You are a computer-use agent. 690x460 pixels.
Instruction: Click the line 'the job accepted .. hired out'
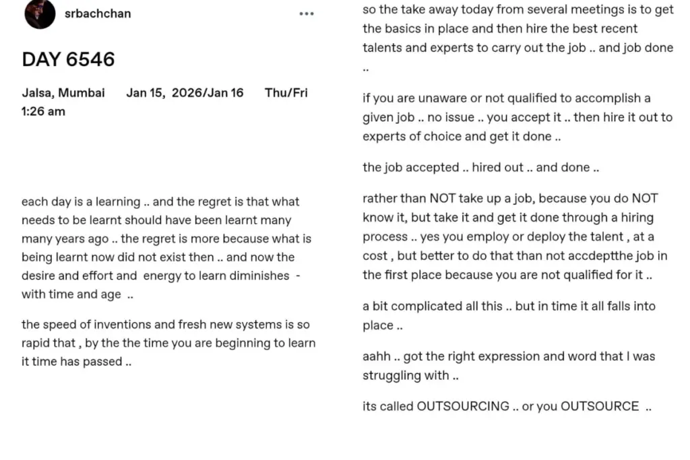[x=480, y=168]
